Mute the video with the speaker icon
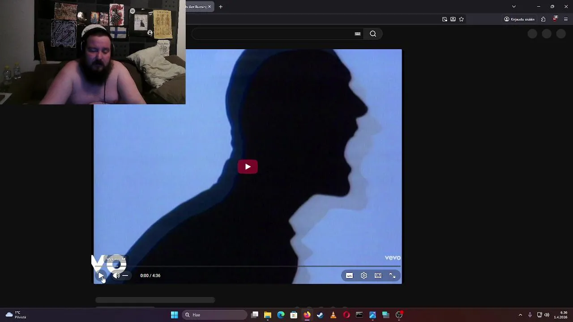Screen dimensions: 573x322 click(x=116, y=275)
